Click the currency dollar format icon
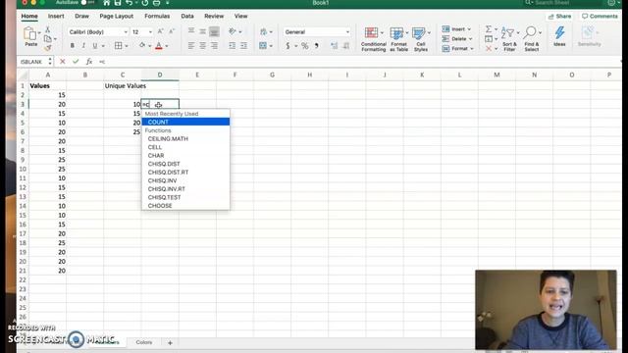This screenshot has width=628, height=353. click(x=288, y=46)
